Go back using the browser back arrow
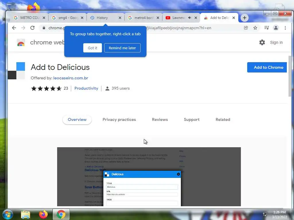 coord(14,28)
